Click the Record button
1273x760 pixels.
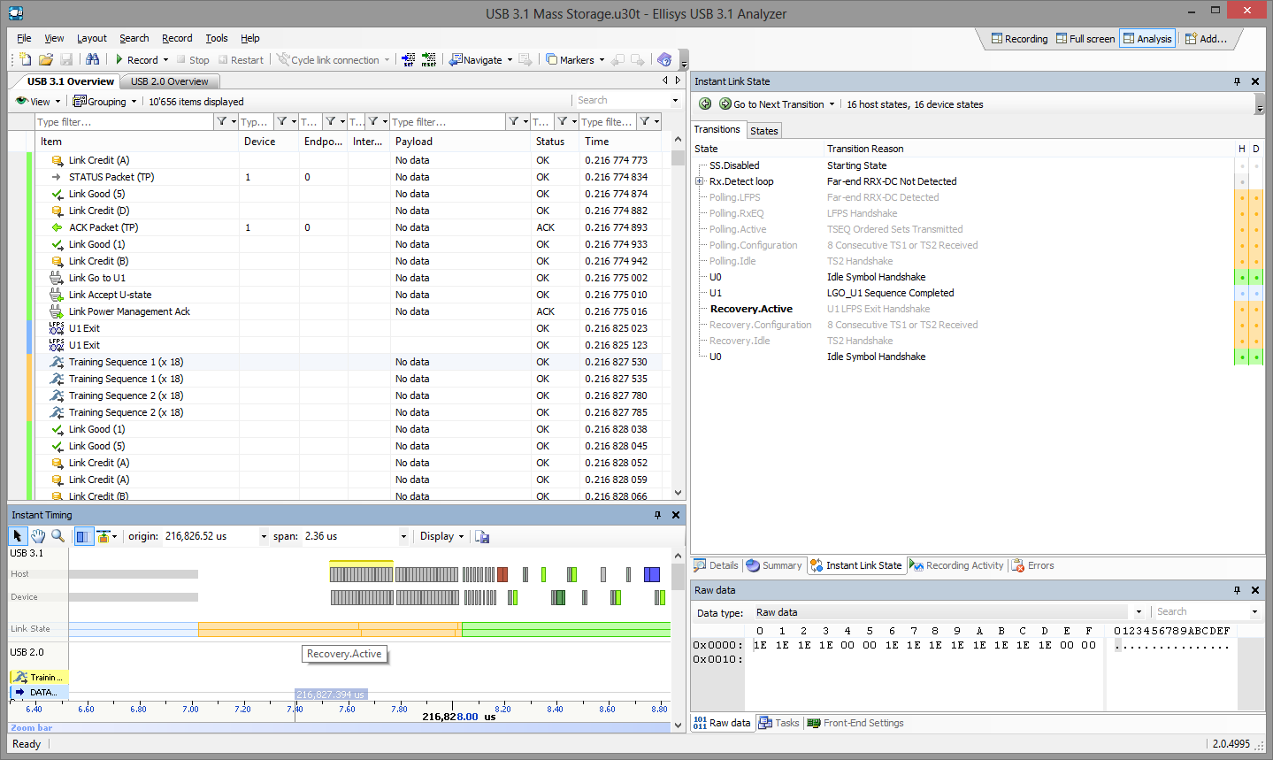[135, 60]
